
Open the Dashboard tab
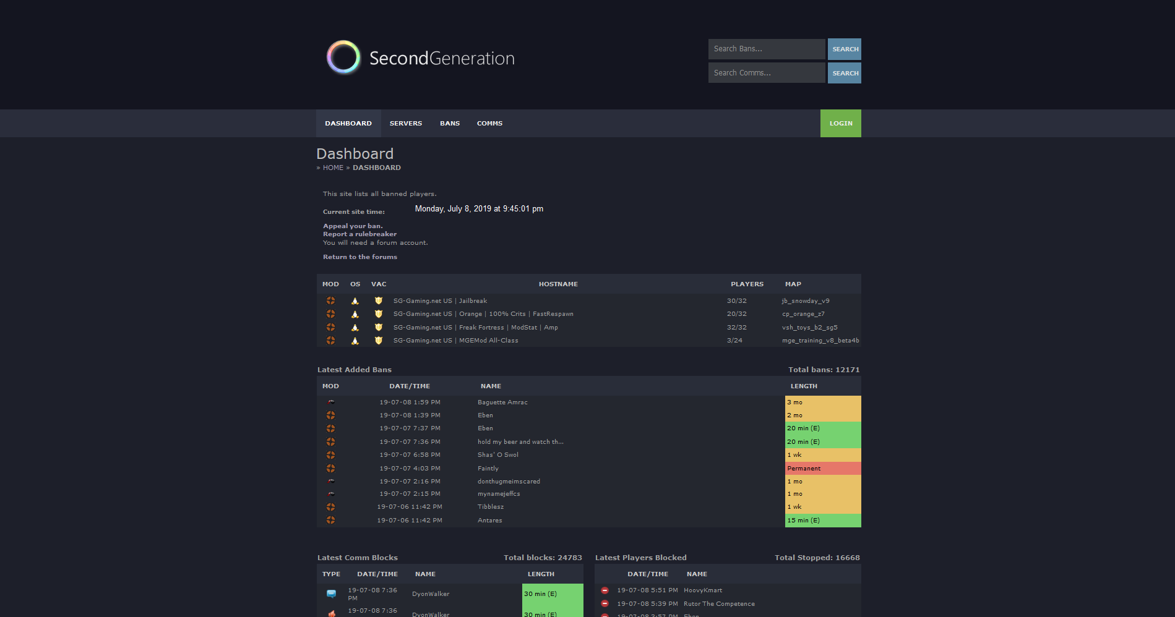348,124
